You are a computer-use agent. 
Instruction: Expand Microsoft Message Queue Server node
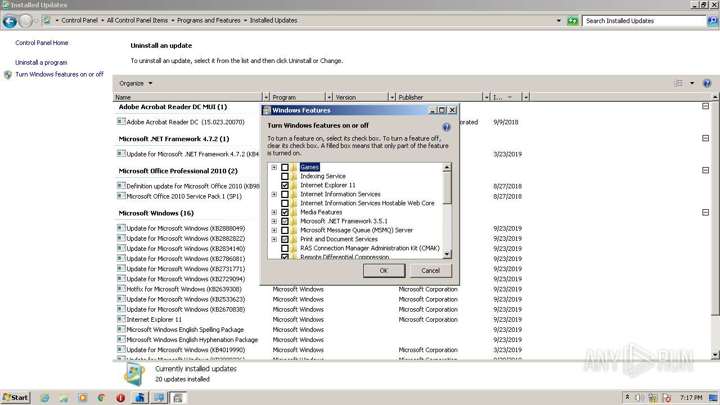(x=274, y=230)
